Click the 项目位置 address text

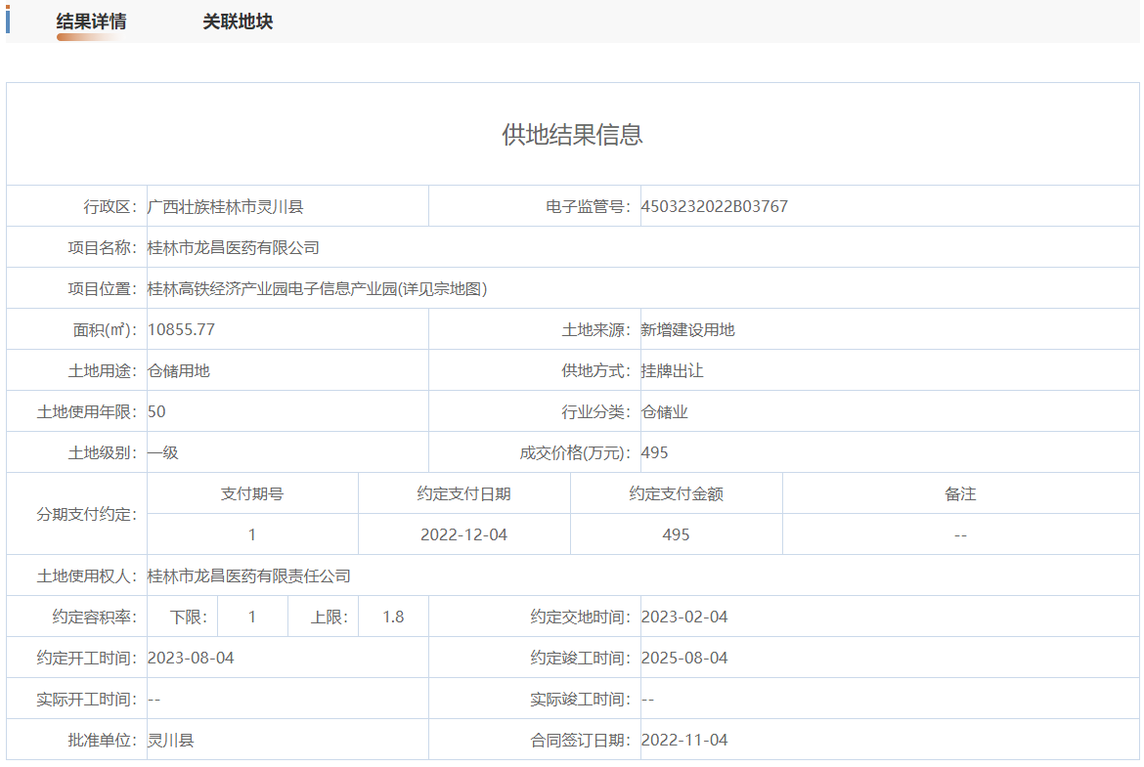[x=317, y=289]
